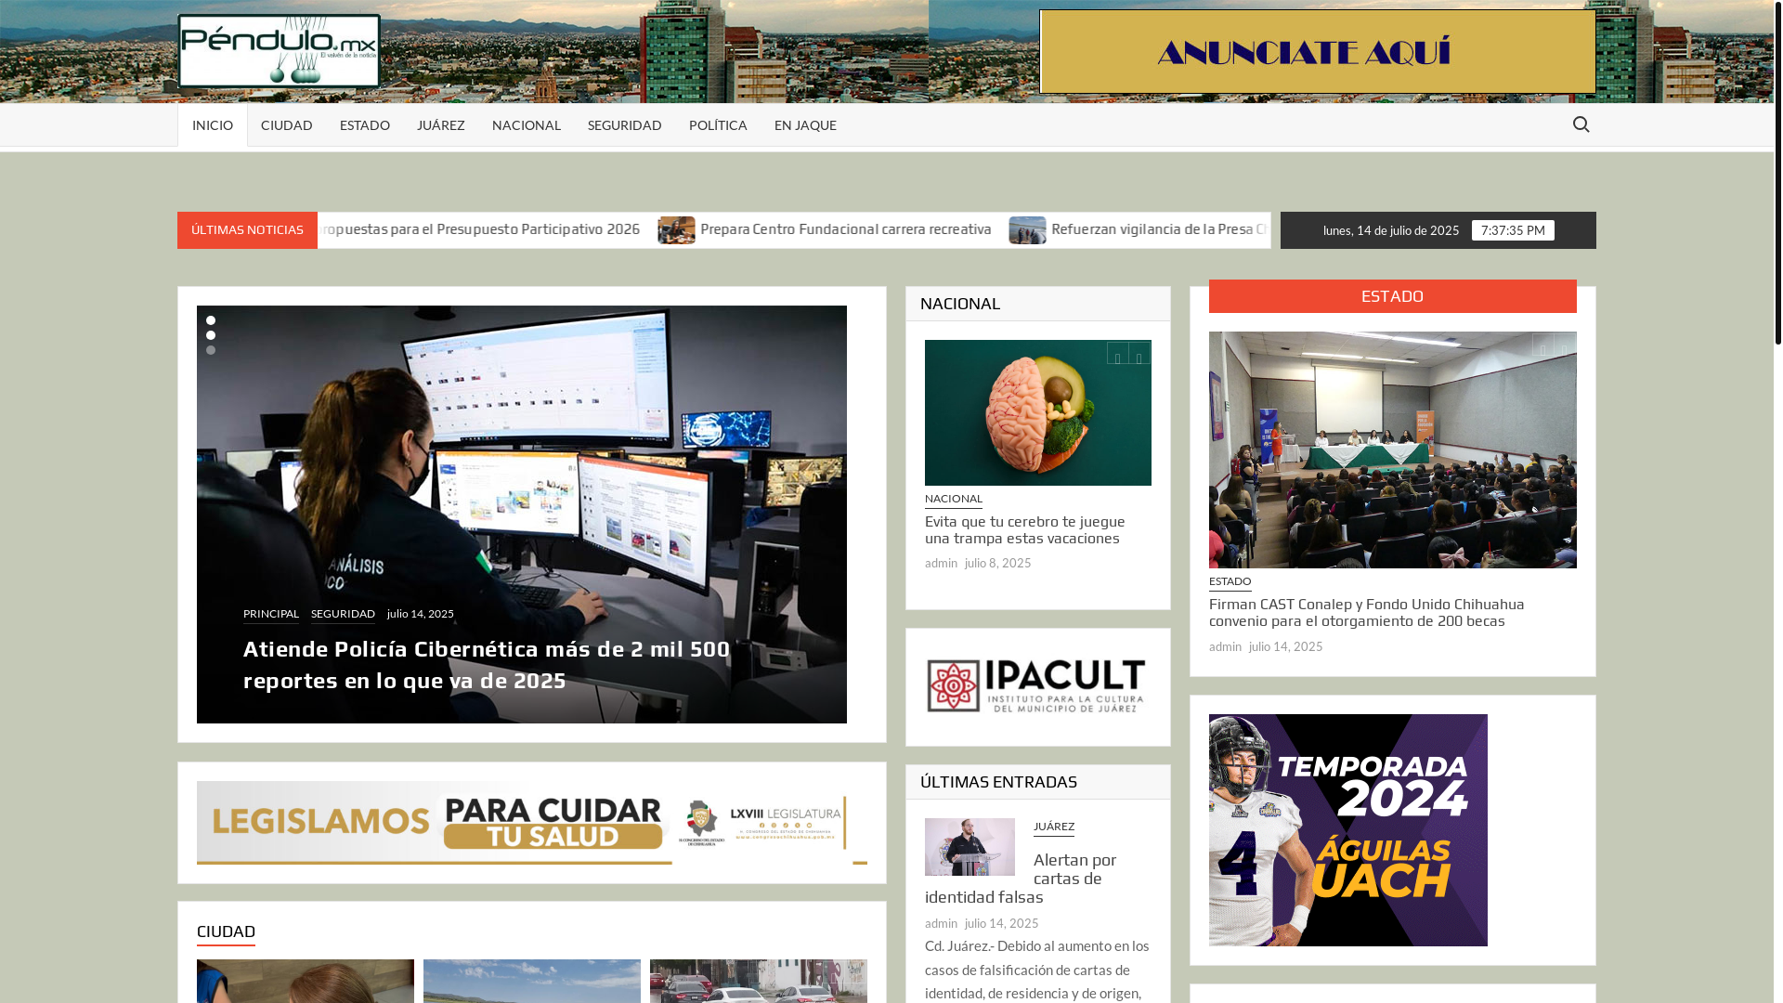The height and width of the screenshot is (1003, 1783).
Task: Click PRINCIPAL category tag on slider
Action: 271,614
